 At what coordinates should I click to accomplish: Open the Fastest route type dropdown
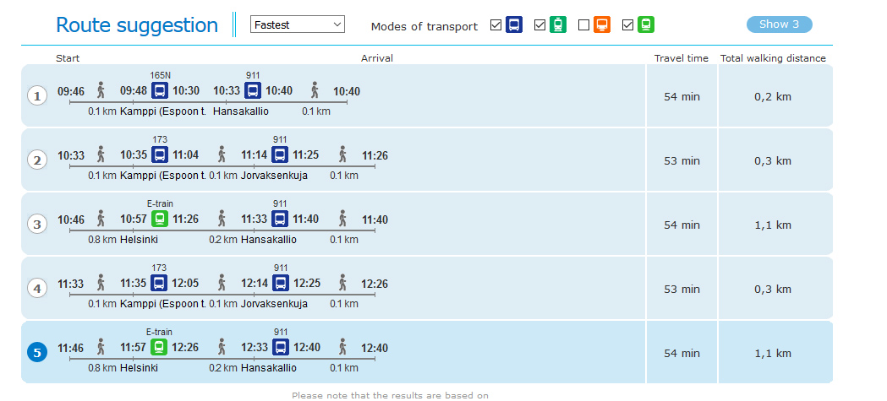298,24
